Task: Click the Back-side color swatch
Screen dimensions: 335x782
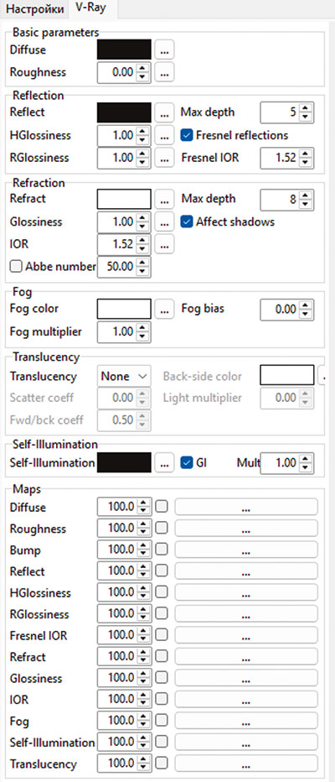Action: pos(287,376)
